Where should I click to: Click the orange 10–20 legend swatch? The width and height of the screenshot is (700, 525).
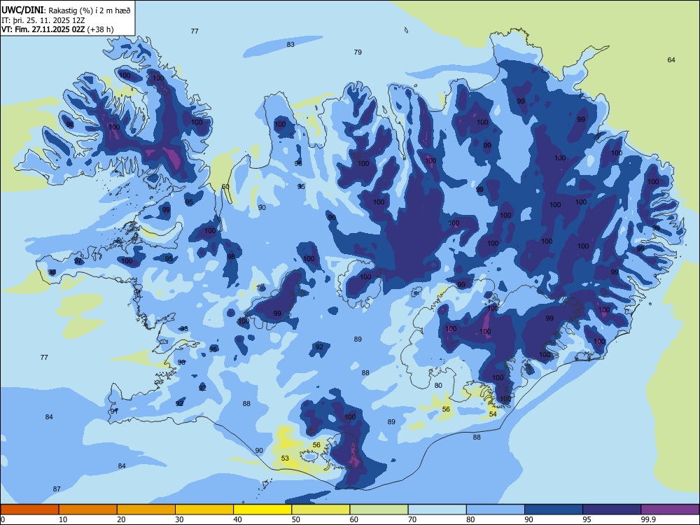(x=88, y=510)
